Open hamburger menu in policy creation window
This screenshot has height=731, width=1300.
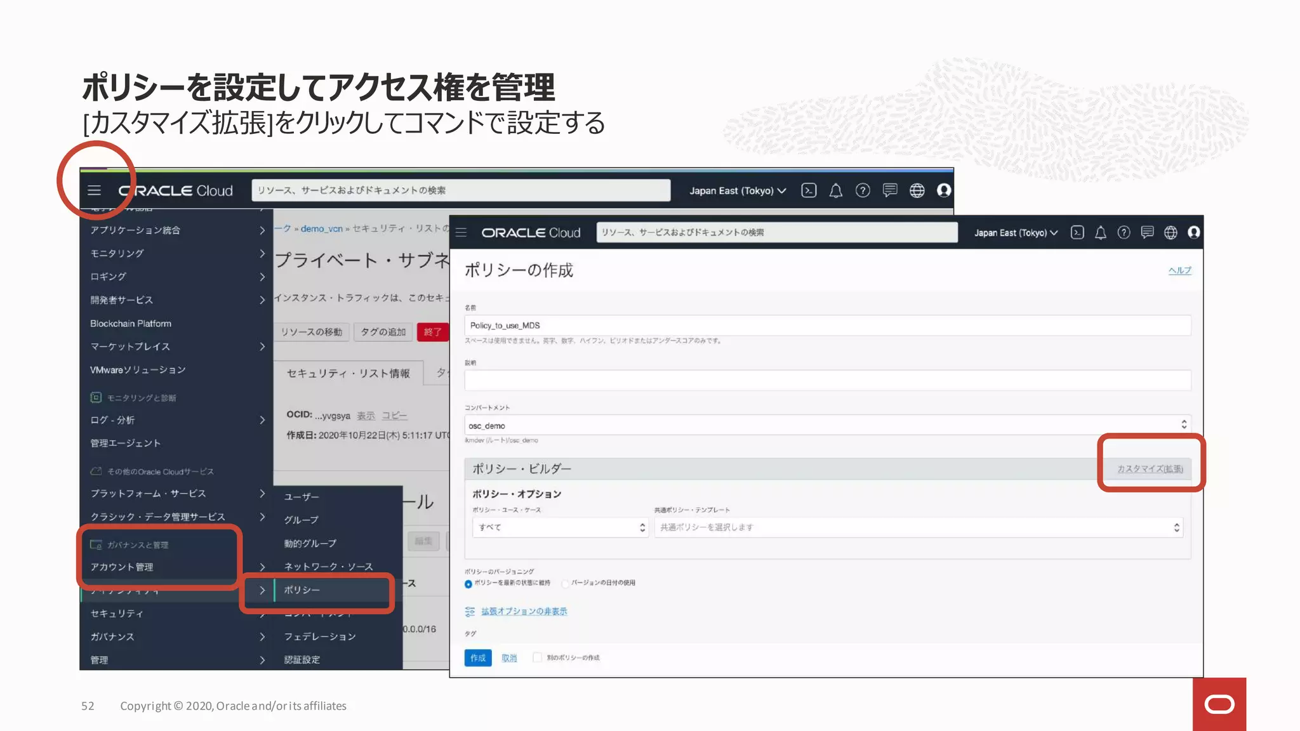(x=461, y=232)
